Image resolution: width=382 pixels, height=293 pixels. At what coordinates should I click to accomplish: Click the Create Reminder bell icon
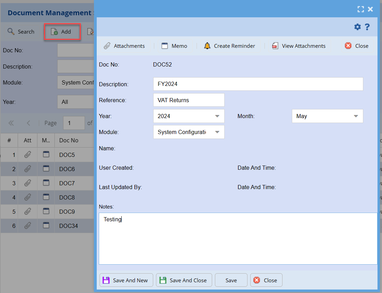[x=207, y=46]
